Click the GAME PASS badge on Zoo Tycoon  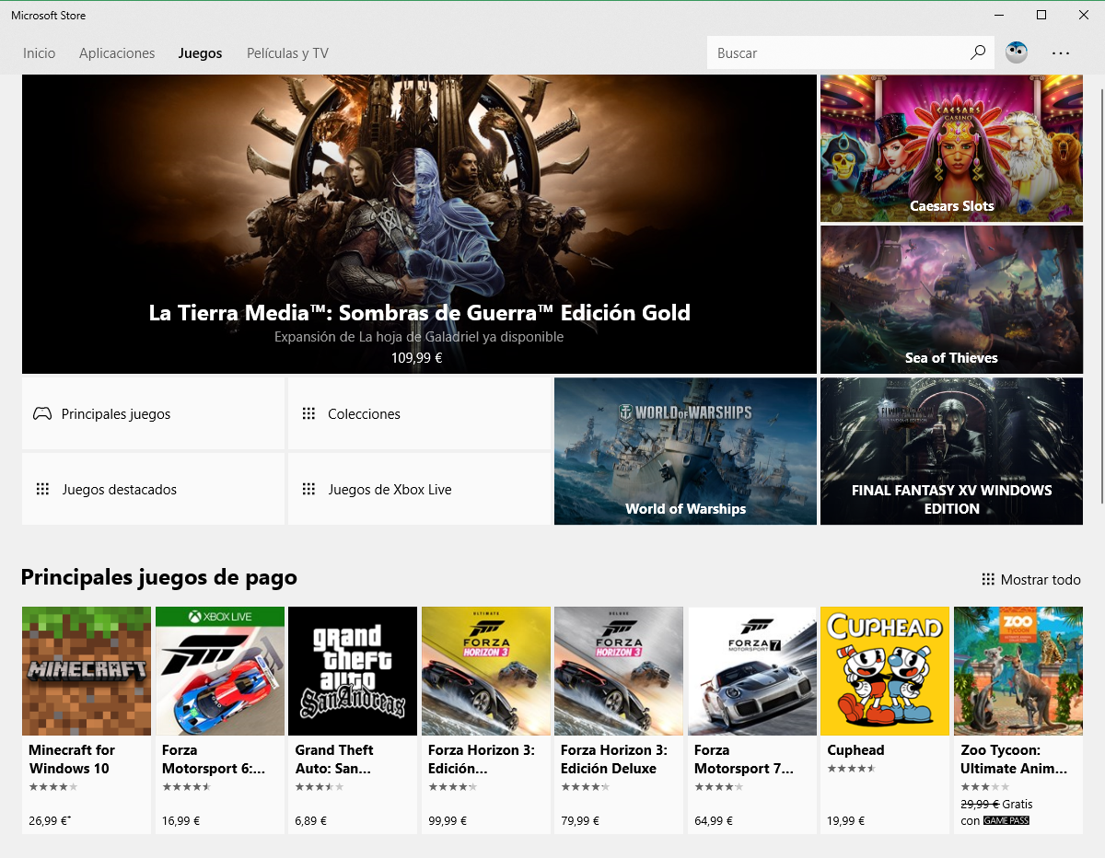1006,820
